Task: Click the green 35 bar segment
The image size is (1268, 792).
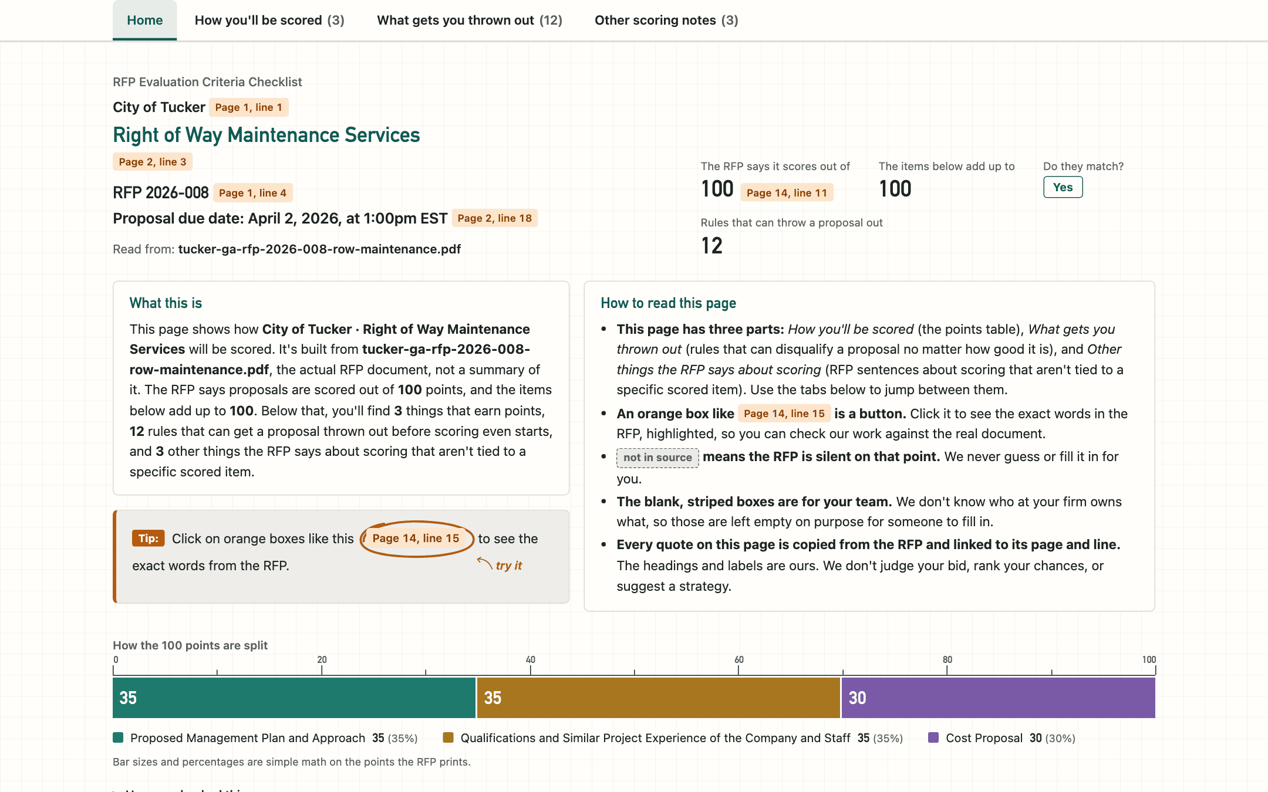Action: coord(294,698)
